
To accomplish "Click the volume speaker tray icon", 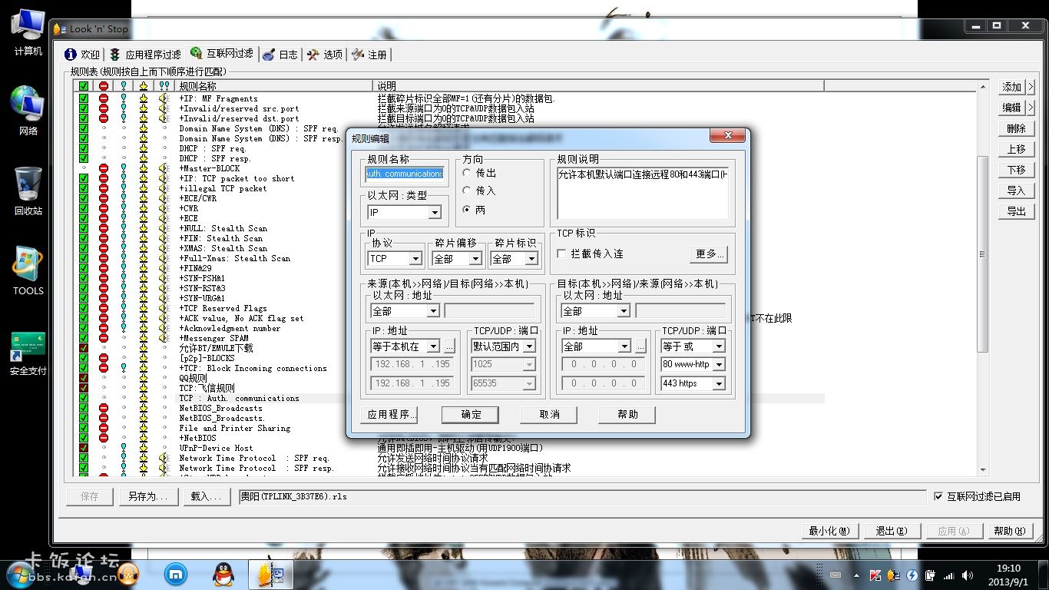I will pyautogui.click(x=967, y=575).
